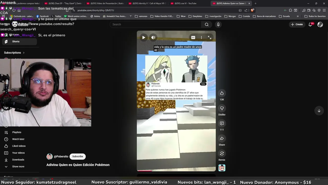The height and width of the screenshot is (185, 328).
Task: Open the Facebook bookmark
Action: [x=43, y=16]
